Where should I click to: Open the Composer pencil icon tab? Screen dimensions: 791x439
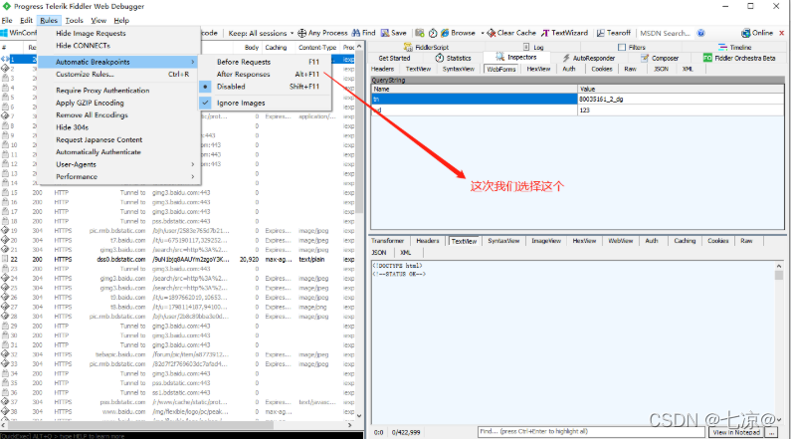click(x=644, y=58)
